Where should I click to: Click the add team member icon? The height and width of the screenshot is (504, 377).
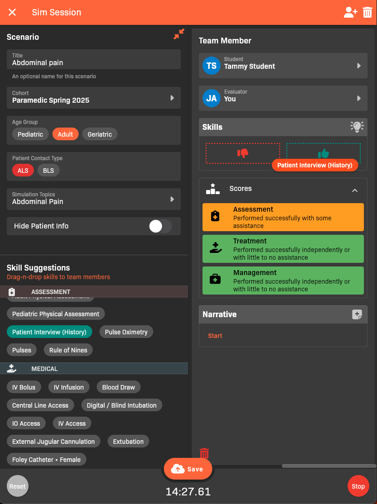pyautogui.click(x=350, y=13)
